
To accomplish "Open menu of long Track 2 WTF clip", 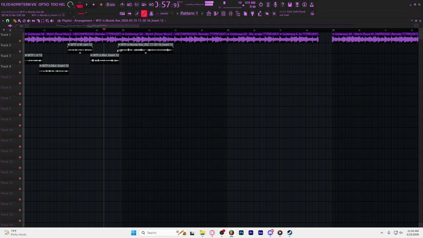I will (x=120, y=45).
